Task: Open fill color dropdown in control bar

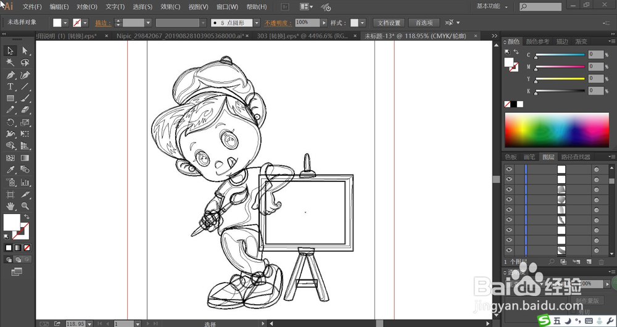Action: click(x=65, y=23)
